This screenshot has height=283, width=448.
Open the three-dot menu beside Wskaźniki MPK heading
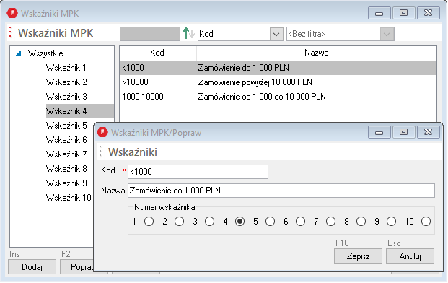[10, 32]
